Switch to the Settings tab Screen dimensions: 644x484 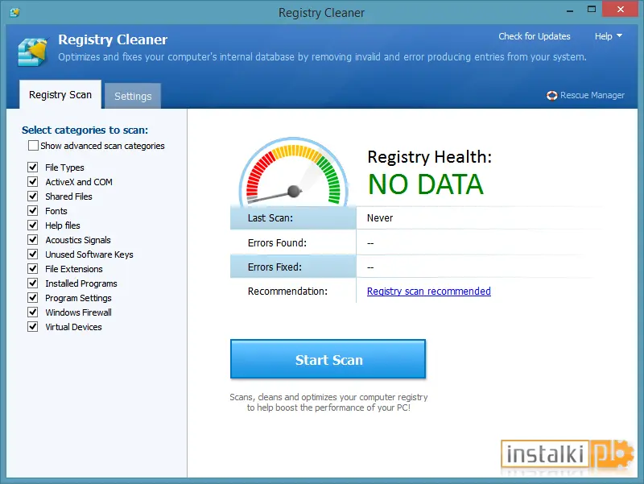133,96
